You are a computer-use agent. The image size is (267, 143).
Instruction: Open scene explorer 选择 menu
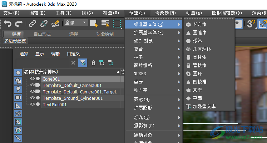coord(24,53)
